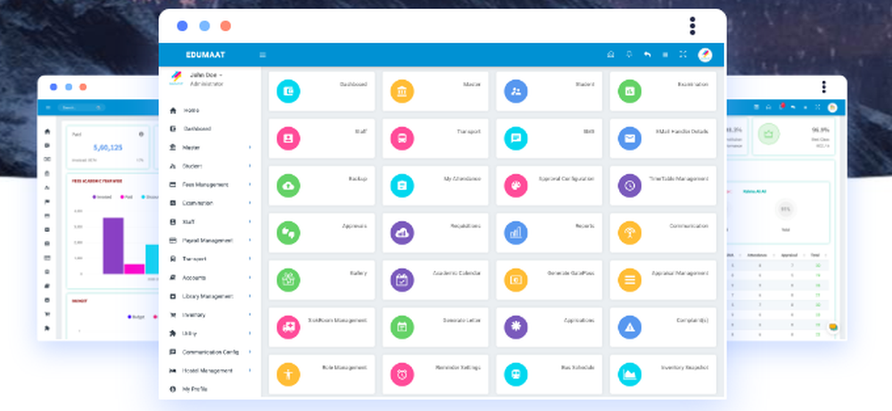This screenshot has height=411, width=892.
Task: Click the home icon in blue header
Action: tap(611, 54)
